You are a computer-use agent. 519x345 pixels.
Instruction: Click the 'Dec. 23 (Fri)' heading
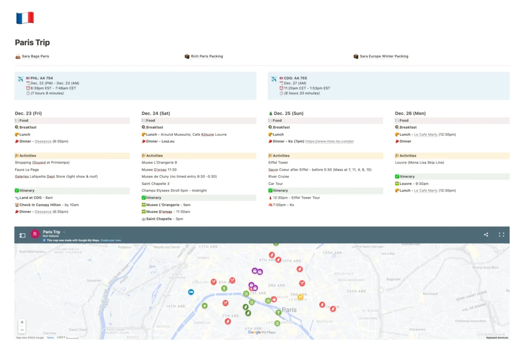pyautogui.click(x=28, y=113)
